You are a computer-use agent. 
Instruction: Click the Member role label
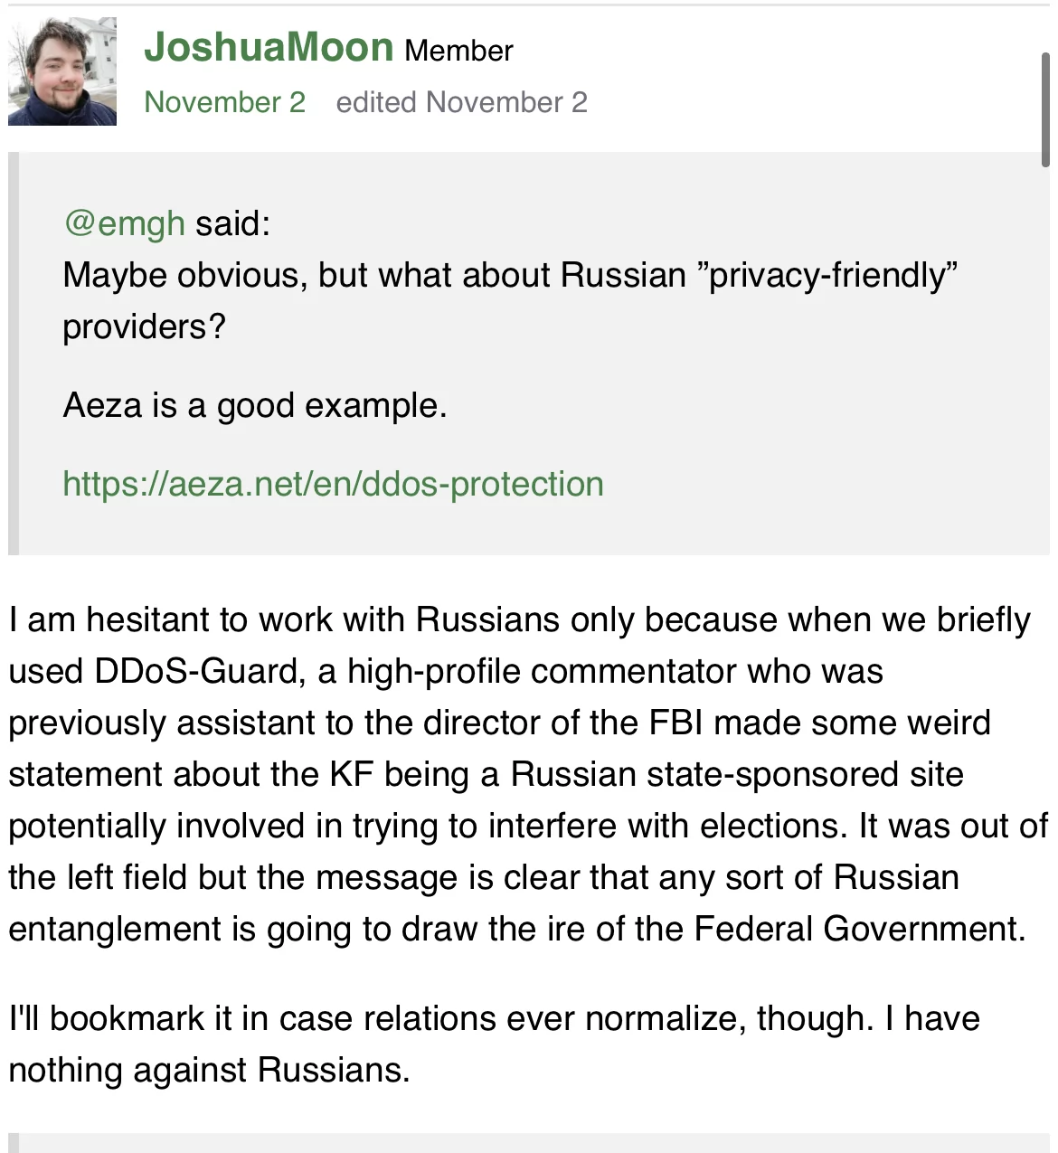(x=458, y=51)
